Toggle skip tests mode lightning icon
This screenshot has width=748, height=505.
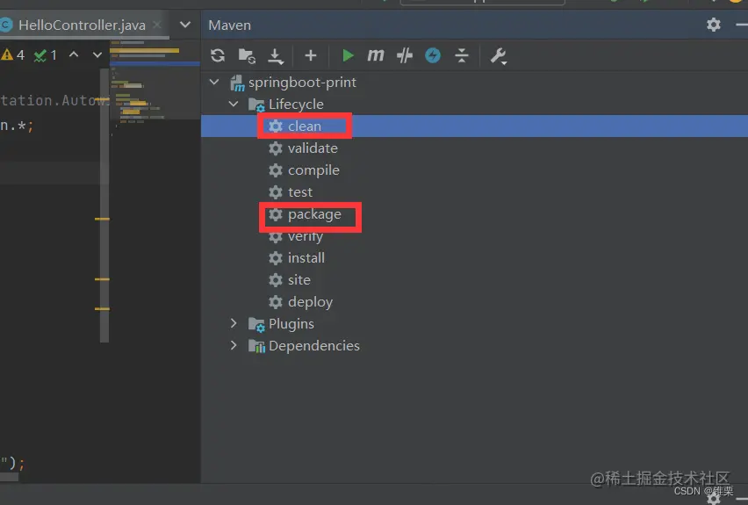click(433, 55)
